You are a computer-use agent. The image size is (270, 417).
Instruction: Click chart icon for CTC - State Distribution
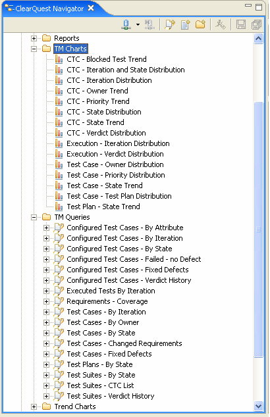click(59, 112)
